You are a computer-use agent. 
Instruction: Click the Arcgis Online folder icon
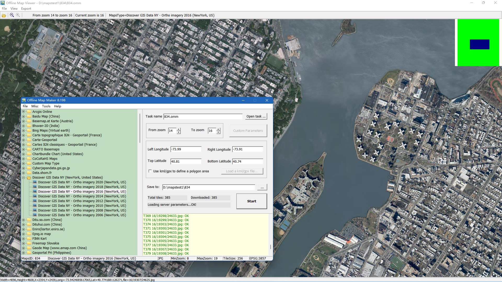(29, 112)
